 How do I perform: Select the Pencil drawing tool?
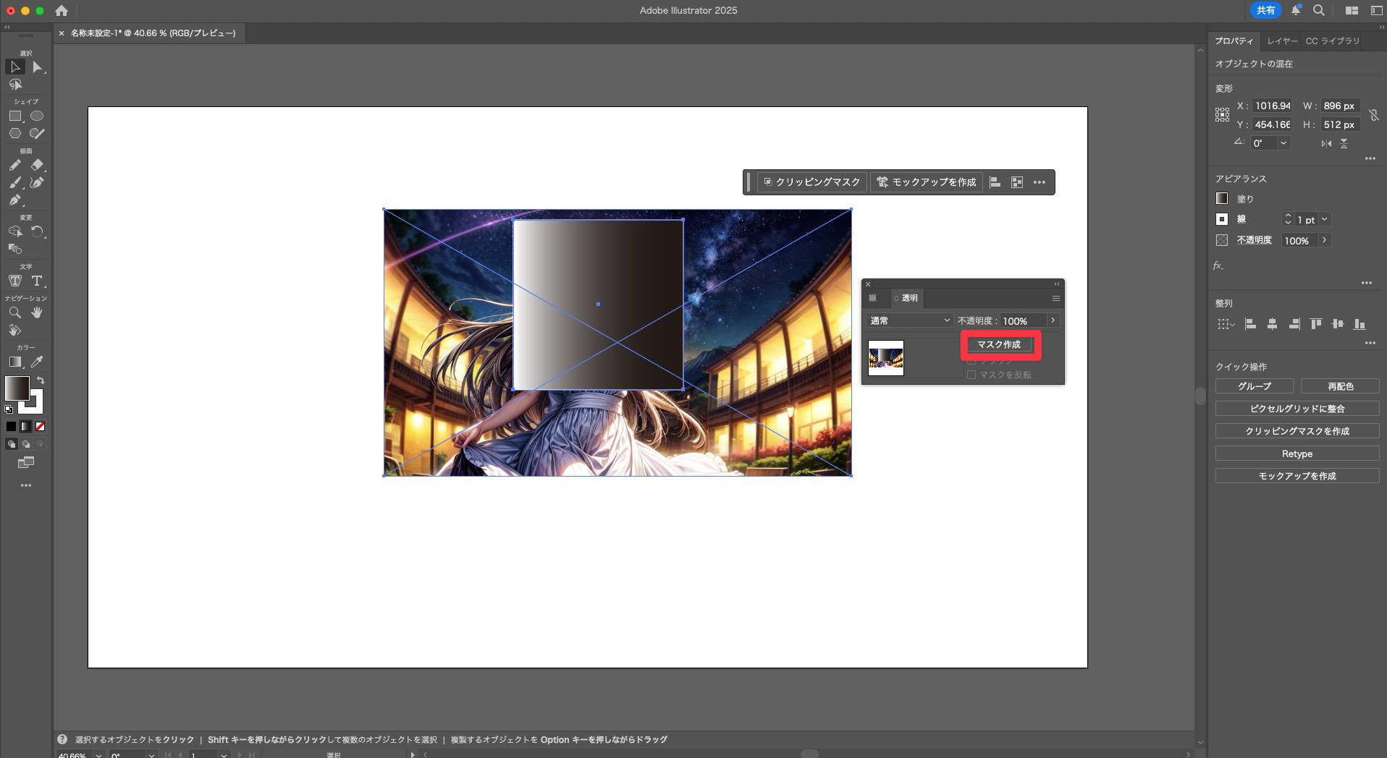click(15, 165)
